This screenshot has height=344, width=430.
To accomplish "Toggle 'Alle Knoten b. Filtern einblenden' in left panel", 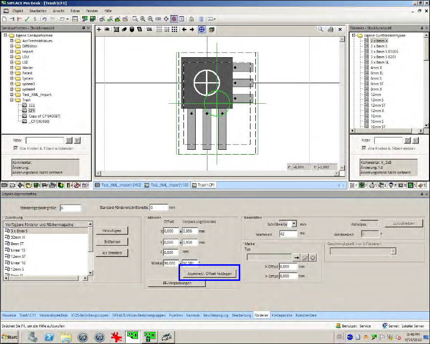I will coord(16,148).
